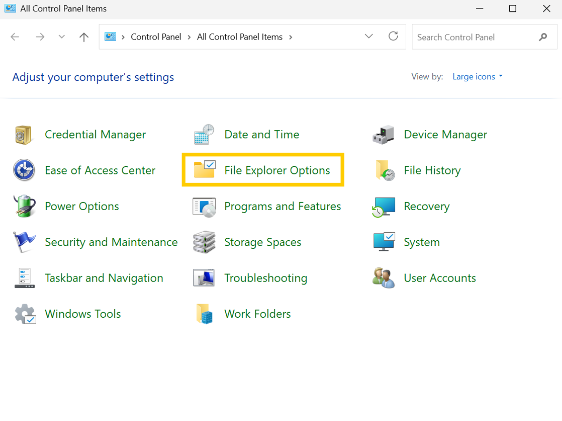Open the recent locations chevron

coord(61,37)
